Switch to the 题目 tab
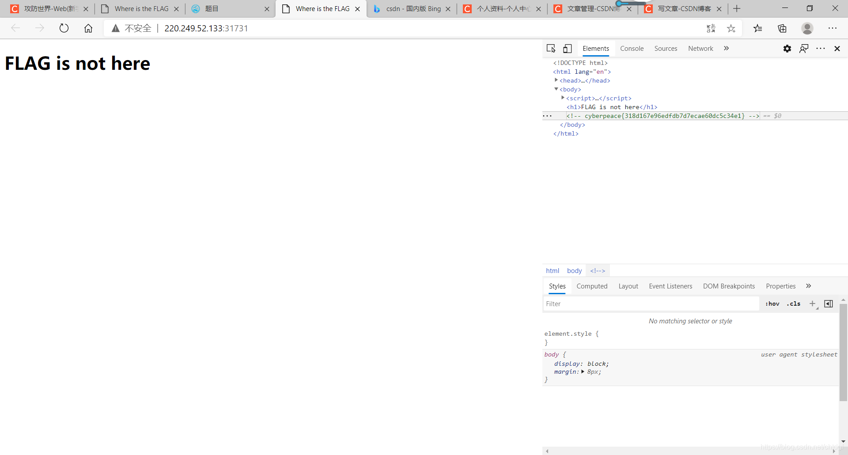This screenshot has height=455, width=848. tap(230, 9)
